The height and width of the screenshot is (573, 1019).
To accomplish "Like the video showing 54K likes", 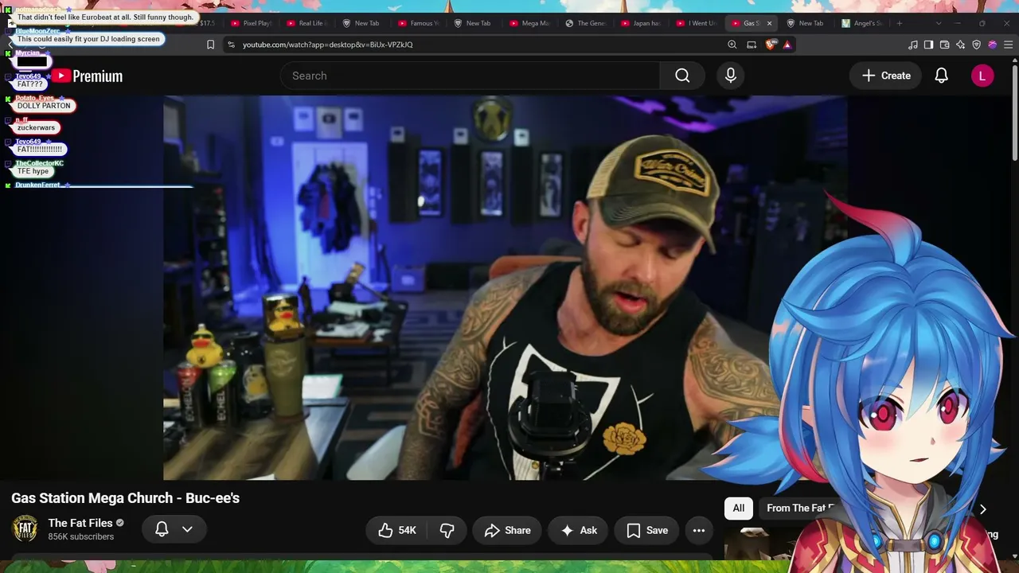I will click(396, 530).
